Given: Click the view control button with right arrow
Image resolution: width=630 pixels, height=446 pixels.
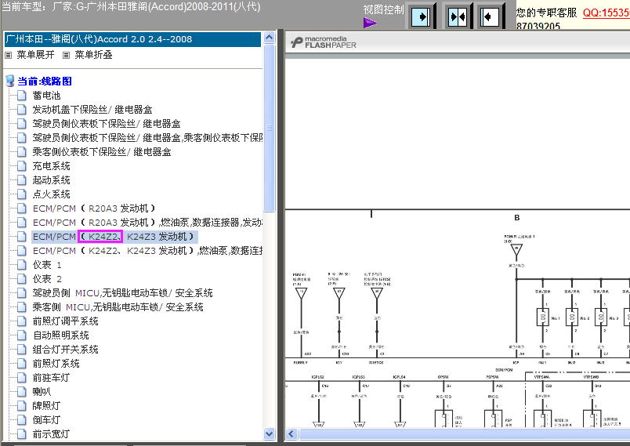Looking at the screenshot, I should tap(421, 16).
